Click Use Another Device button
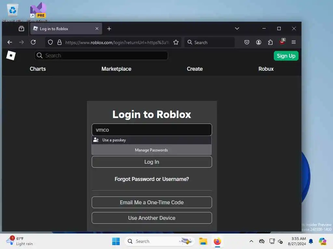The height and width of the screenshot is (249, 333). pos(152,218)
